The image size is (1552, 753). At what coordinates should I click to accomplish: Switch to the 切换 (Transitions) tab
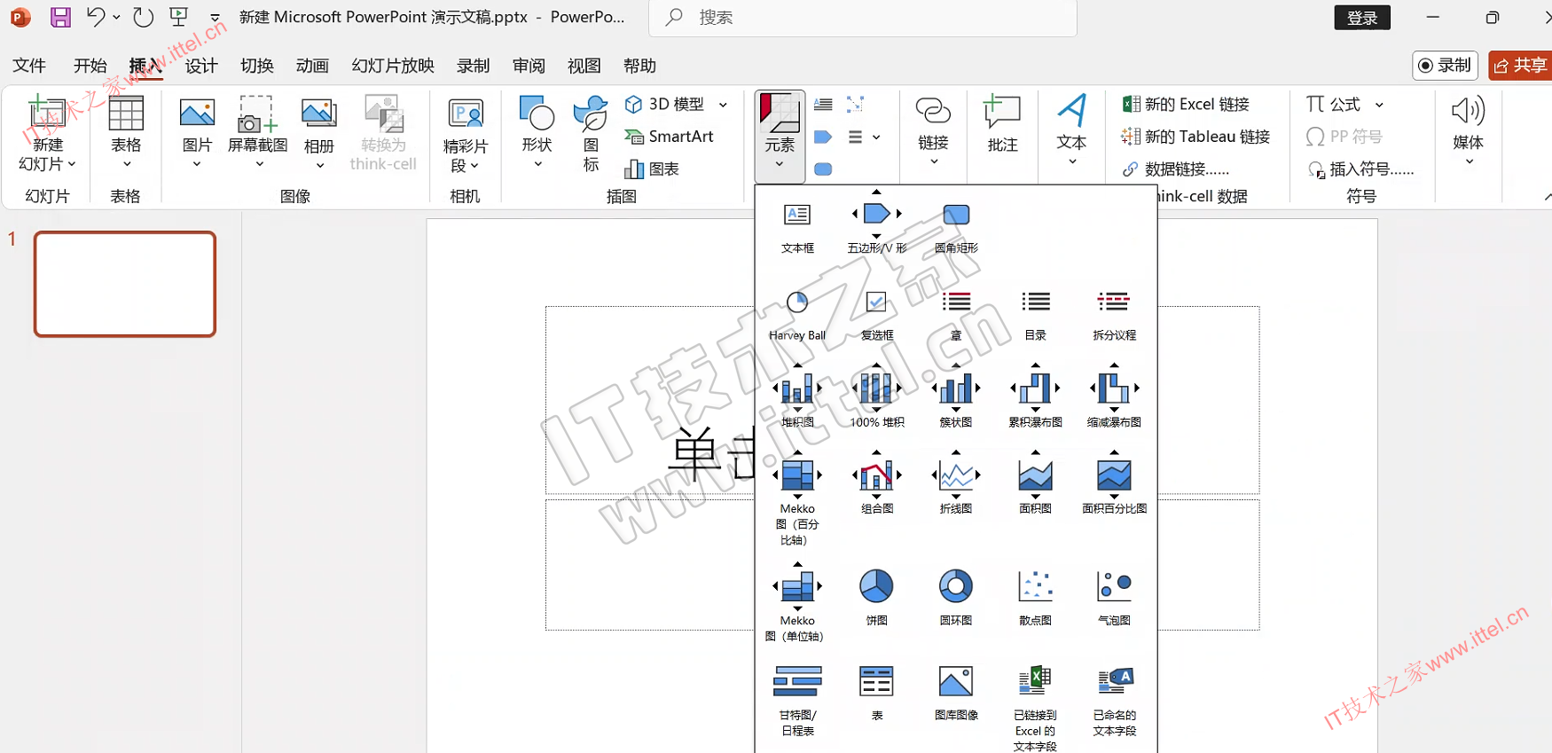click(257, 66)
